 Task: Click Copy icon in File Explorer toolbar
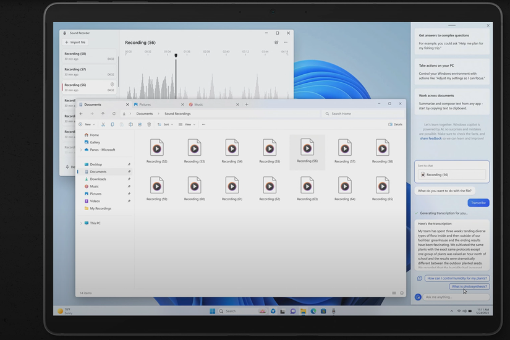pos(113,124)
